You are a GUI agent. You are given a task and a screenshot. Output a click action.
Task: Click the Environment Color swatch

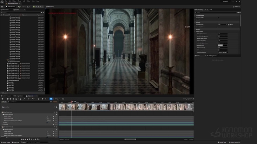coord(222,45)
